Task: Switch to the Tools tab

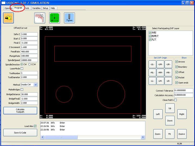Action: [x=27, y=8]
